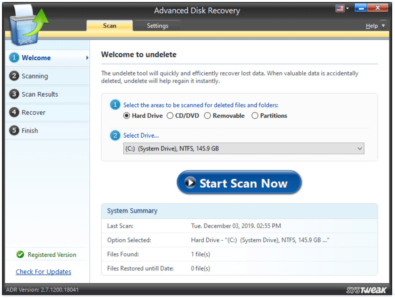Click the arrow beside Welcome step
The width and height of the screenshot is (395, 298).
coord(87,58)
